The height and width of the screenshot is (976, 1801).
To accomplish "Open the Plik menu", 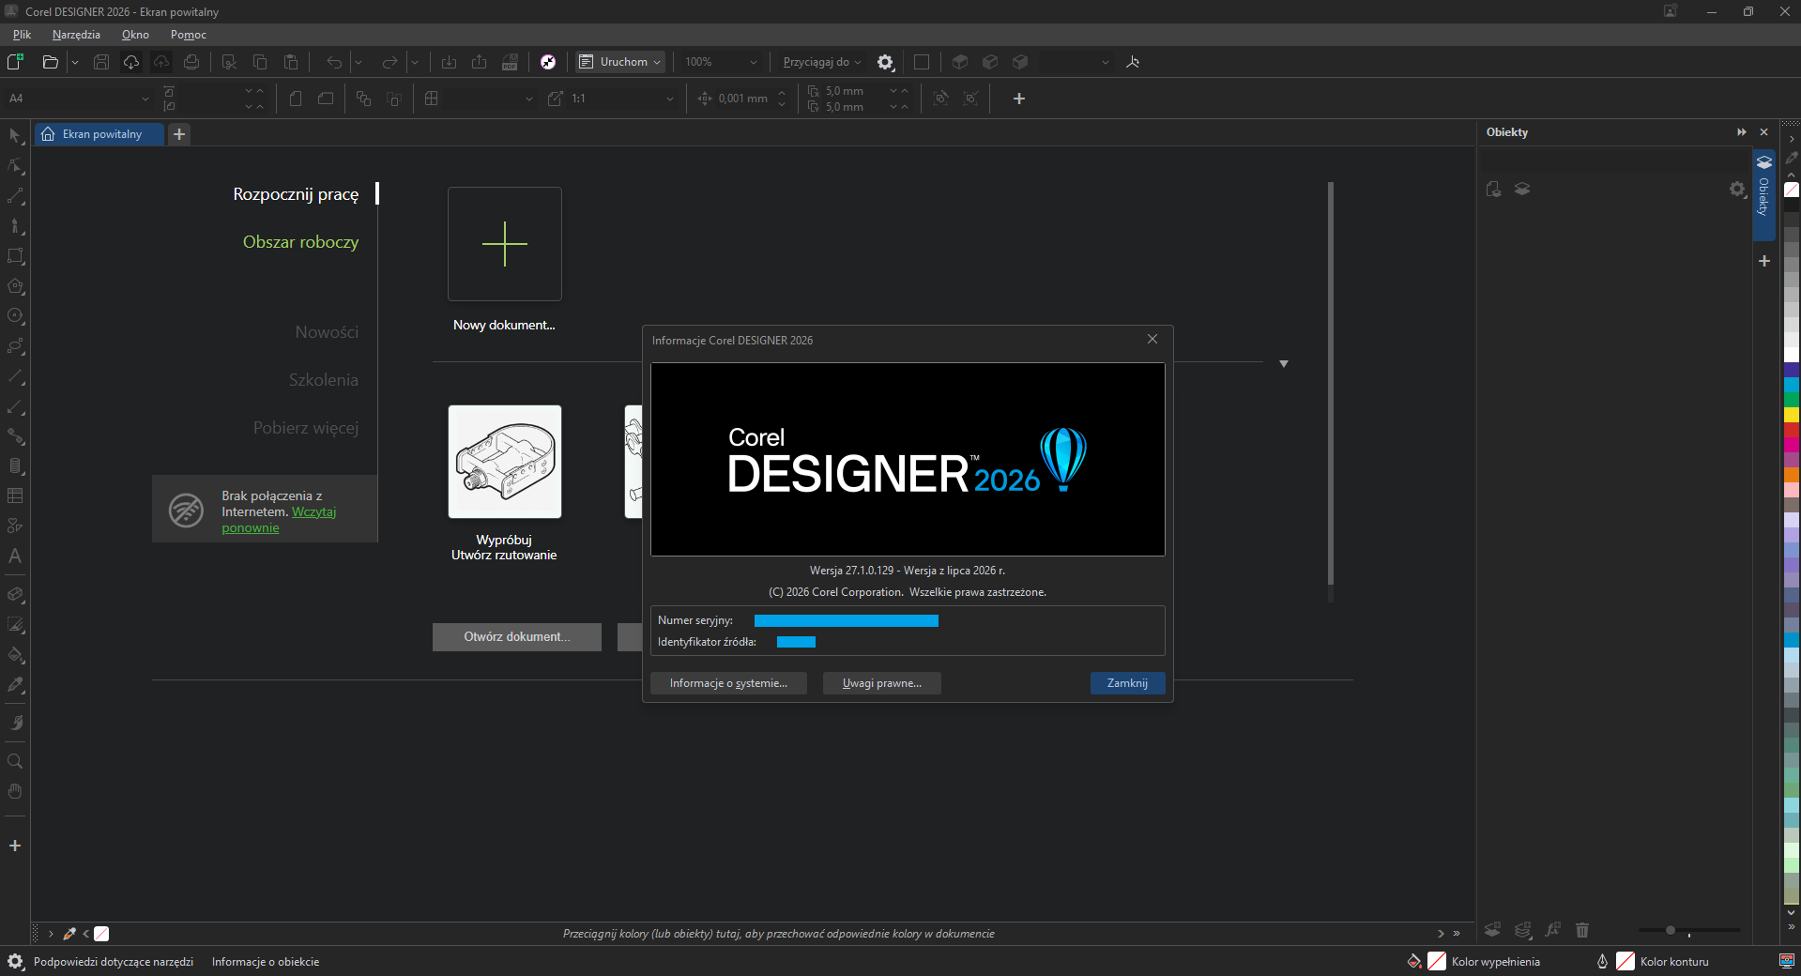I will 23,35.
